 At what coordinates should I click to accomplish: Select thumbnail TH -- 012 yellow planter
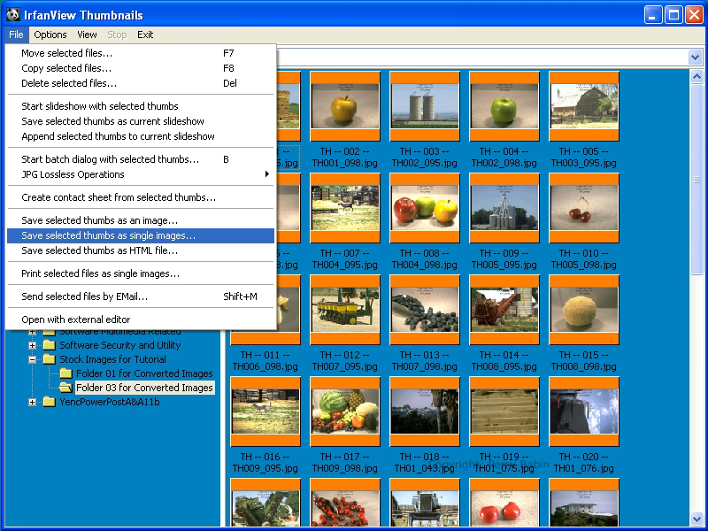[x=345, y=310]
